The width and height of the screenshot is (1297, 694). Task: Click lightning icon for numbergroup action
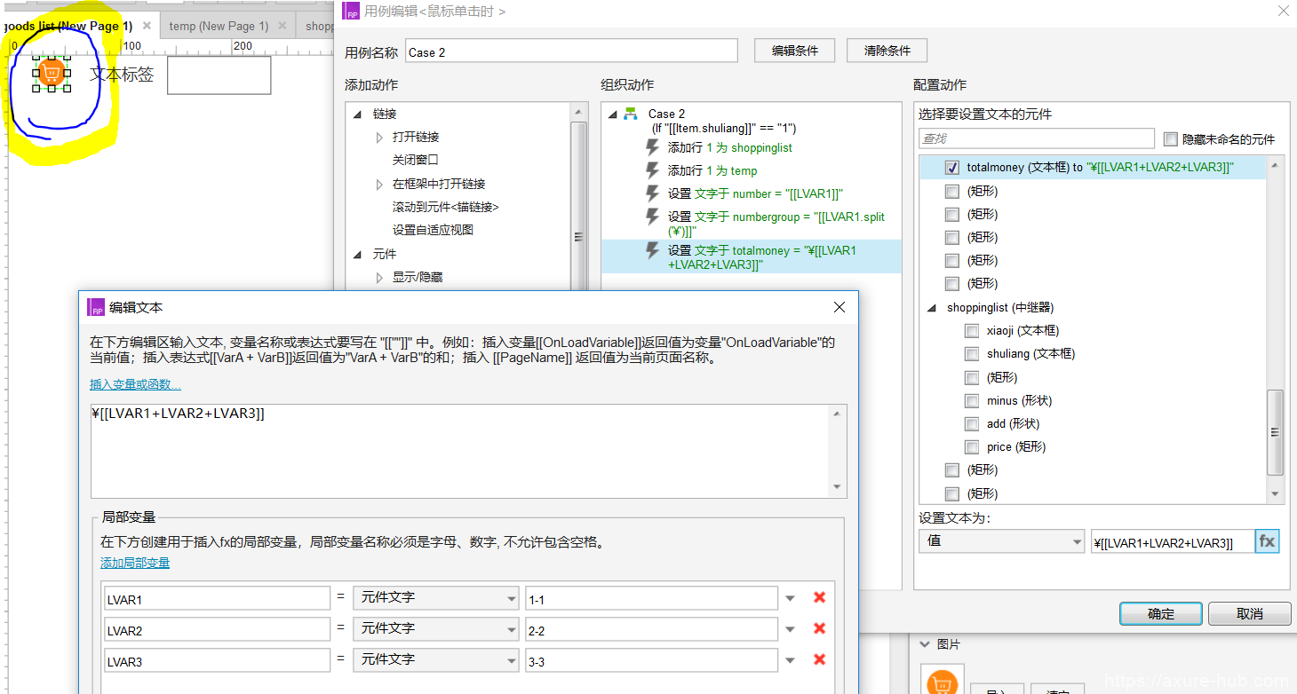pyautogui.click(x=653, y=217)
